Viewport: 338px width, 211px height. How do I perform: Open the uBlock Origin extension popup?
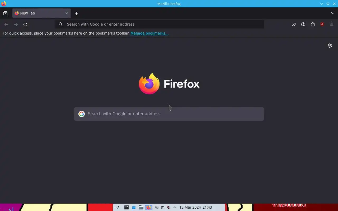[322, 24]
